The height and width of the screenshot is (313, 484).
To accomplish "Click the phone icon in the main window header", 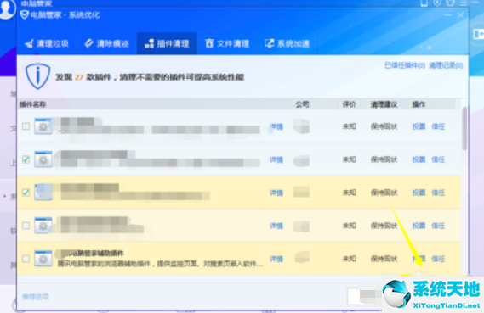I will (424, 3).
